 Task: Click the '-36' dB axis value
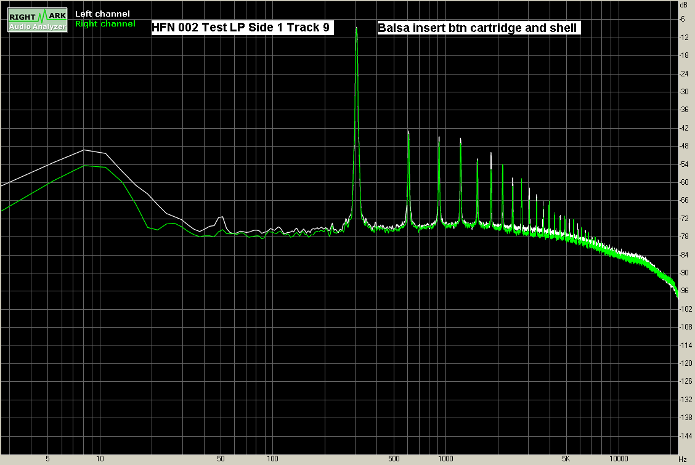click(684, 110)
